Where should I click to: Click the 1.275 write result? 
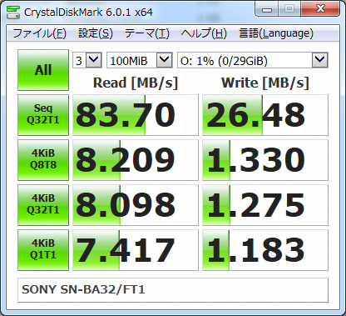pyautogui.click(x=265, y=205)
